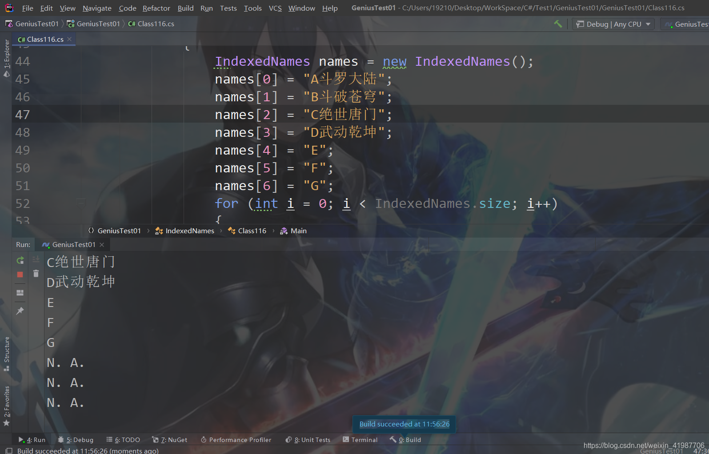Click the 'new' keyword on line 44
Viewport: 709px width, 454px height.
click(x=395, y=61)
